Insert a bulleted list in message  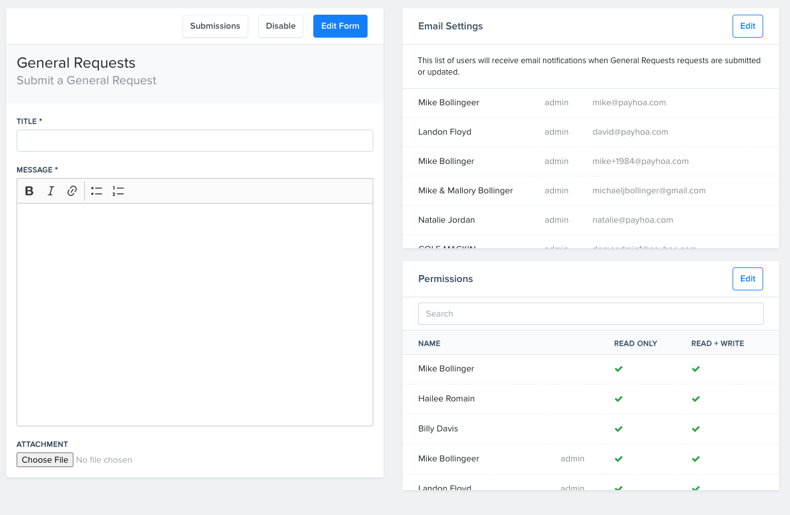(x=97, y=191)
